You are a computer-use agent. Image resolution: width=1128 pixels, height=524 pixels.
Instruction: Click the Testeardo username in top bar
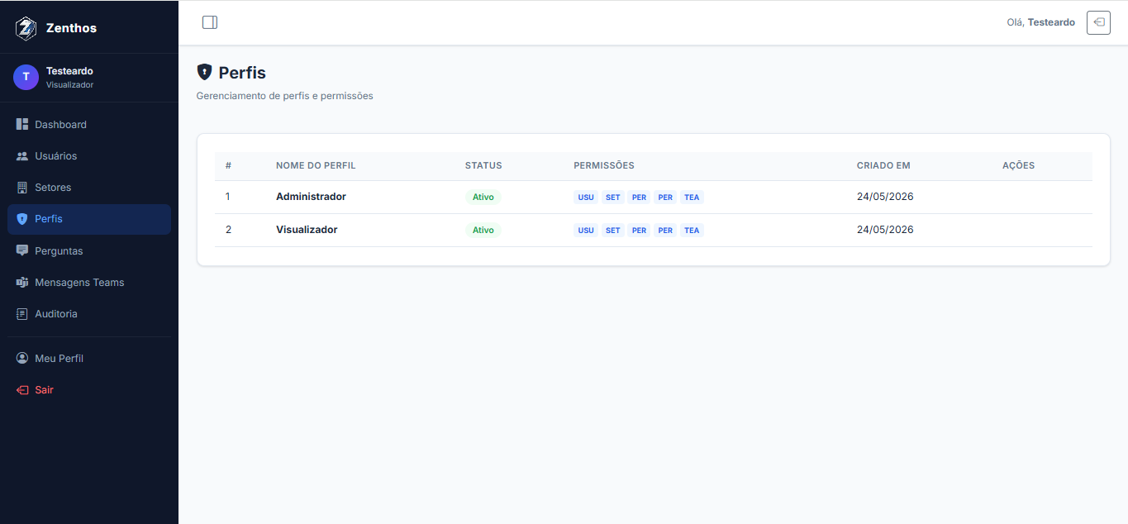1051,22
